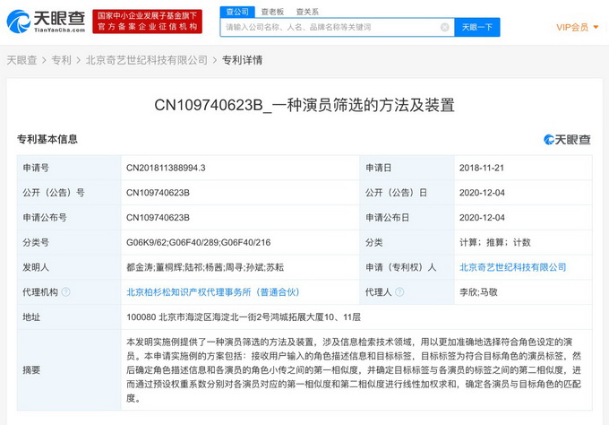
Task: Switch to 查关系 search tab
Action: click(307, 12)
